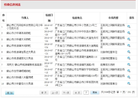Select party name 邓向文(鹤山市桃源镇新桃源酒店)
Image resolution: width=138 pixels, height=98 pixels.
(25, 65)
